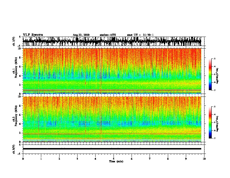Screen dimensions: 230x178
Task: Click the time axis tick label "10"
Action: 204,159
